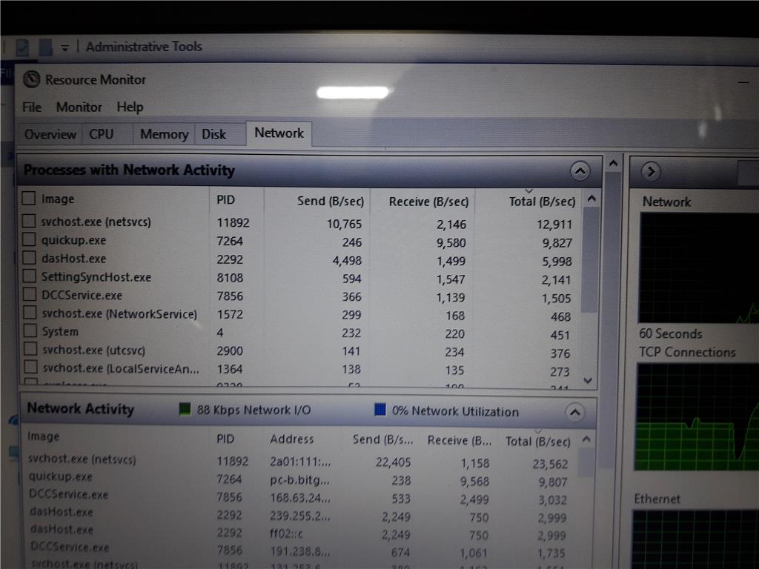
Task: Open the quick access dropdown in Administrative Tools
Action: (64, 47)
